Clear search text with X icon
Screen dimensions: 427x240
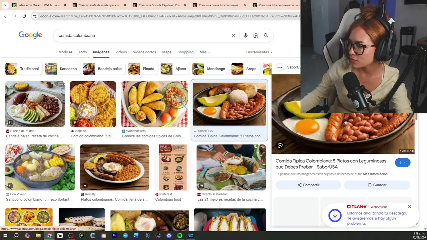(x=233, y=35)
